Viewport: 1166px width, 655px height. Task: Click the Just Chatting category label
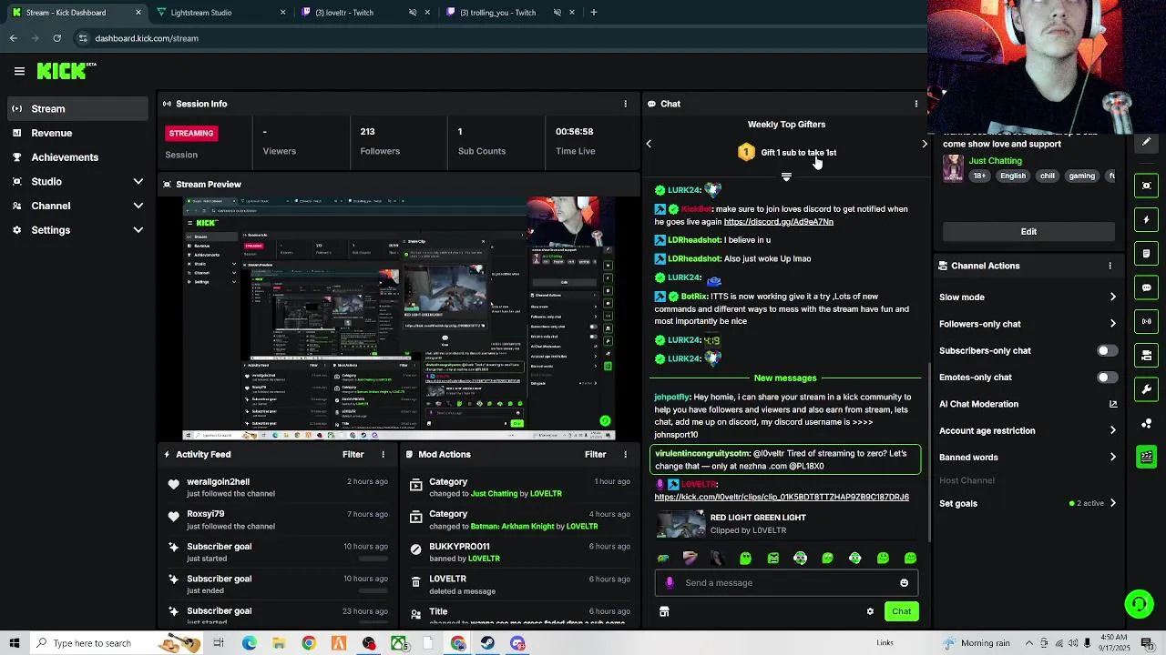coord(995,161)
